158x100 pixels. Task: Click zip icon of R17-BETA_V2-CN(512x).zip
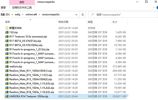[7, 41]
